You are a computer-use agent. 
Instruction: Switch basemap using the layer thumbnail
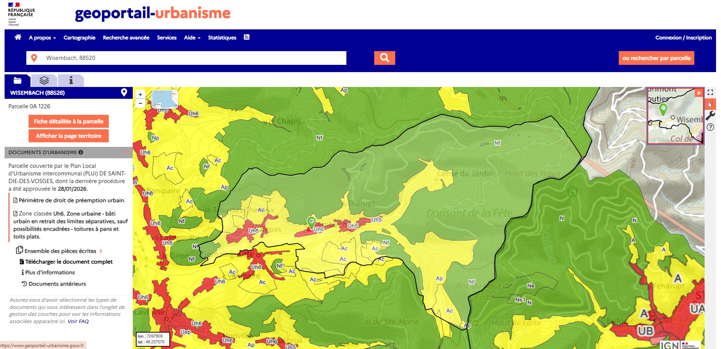pyautogui.click(x=165, y=99)
